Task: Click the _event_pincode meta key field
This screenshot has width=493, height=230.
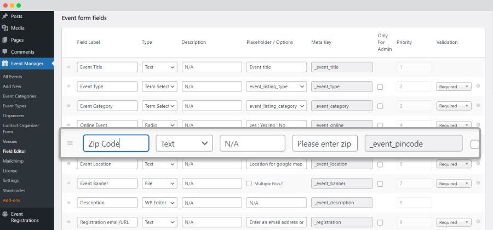Action: pos(414,143)
